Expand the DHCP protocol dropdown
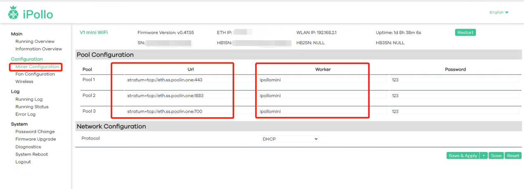524x189 pixels. pos(290,139)
